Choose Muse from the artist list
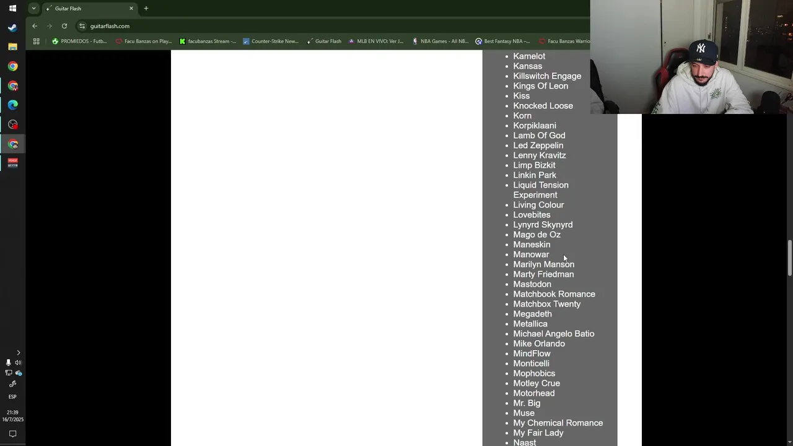Screen dimensions: 793x446 [524, 413]
